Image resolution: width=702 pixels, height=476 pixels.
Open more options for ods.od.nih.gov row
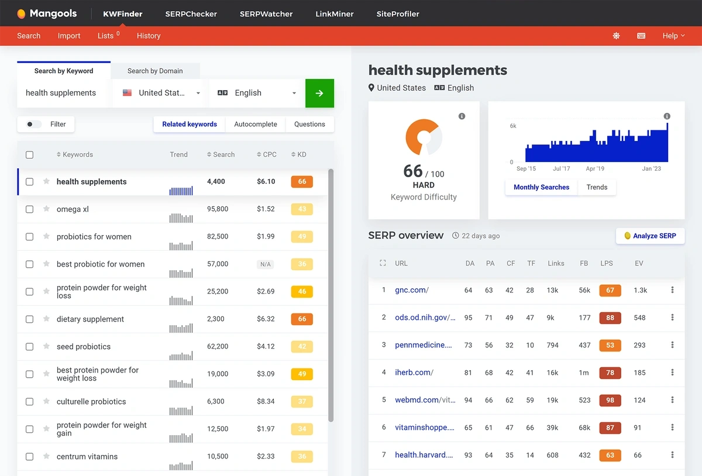point(672,318)
